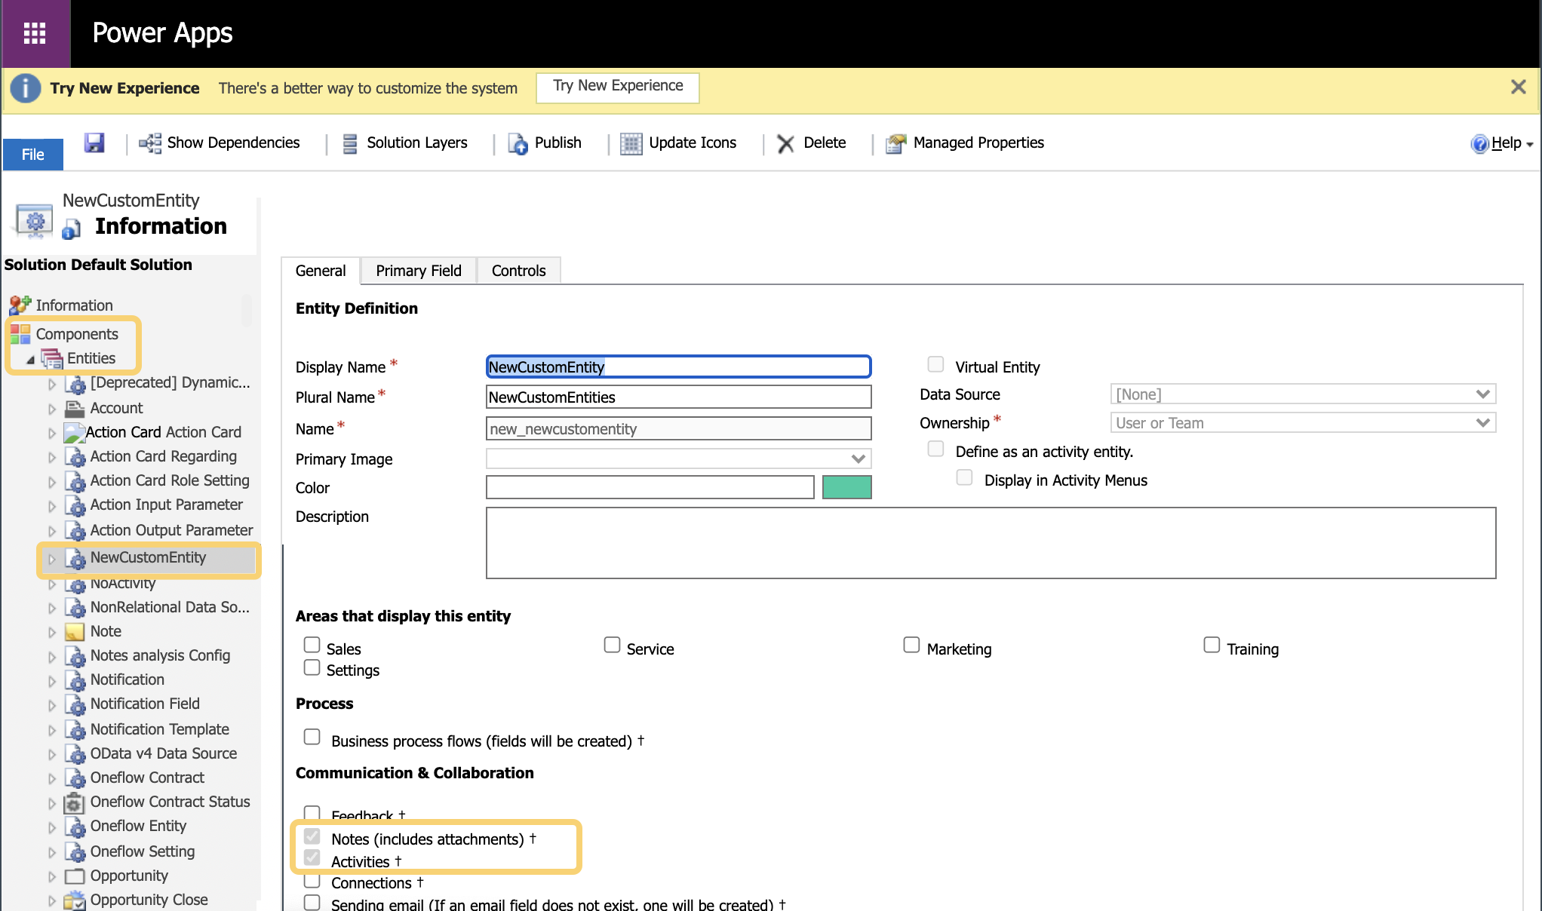Click the Opportunity entity icon
1542x911 pixels.
click(75, 876)
